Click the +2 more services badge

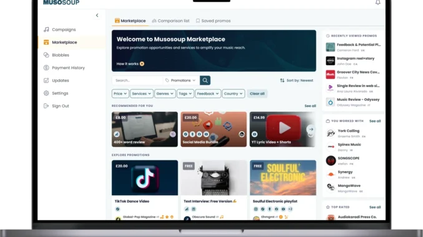[290, 209]
